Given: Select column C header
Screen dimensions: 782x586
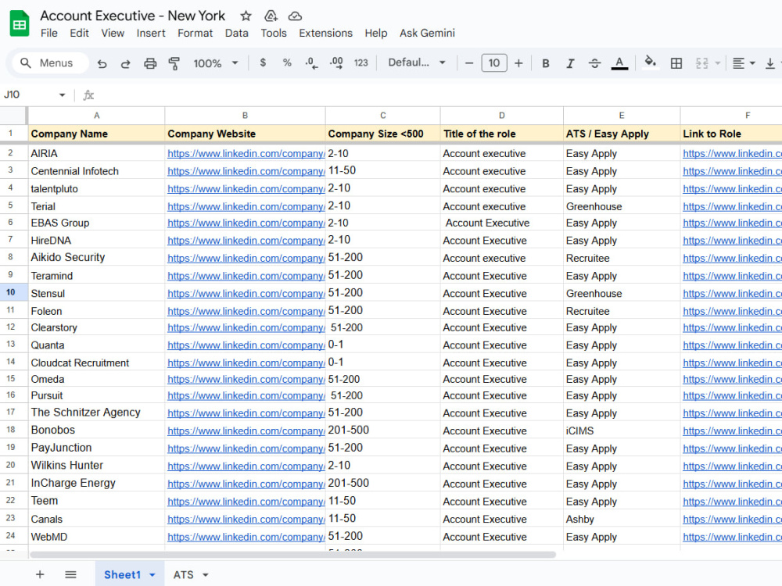Looking at the screenshot, I should [x=382, y=115].
